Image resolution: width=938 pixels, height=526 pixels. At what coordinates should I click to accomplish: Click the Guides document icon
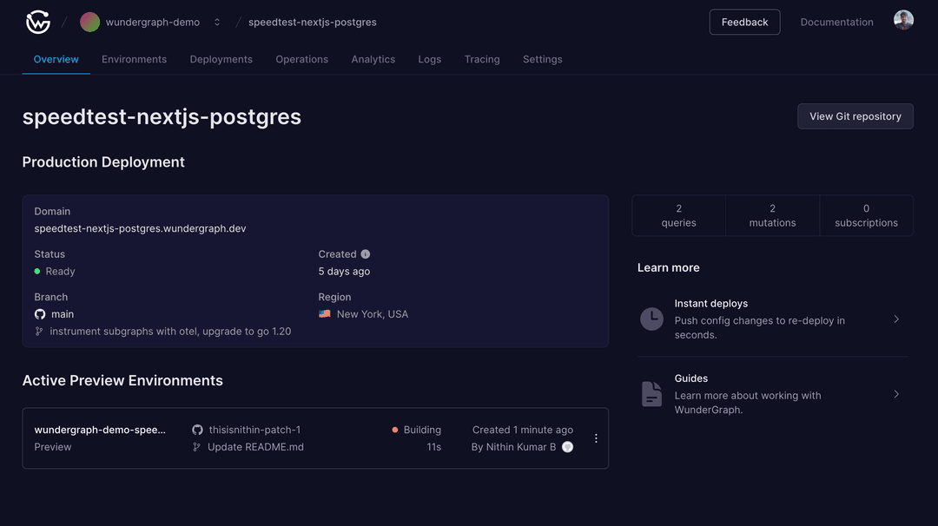point(651,393)
